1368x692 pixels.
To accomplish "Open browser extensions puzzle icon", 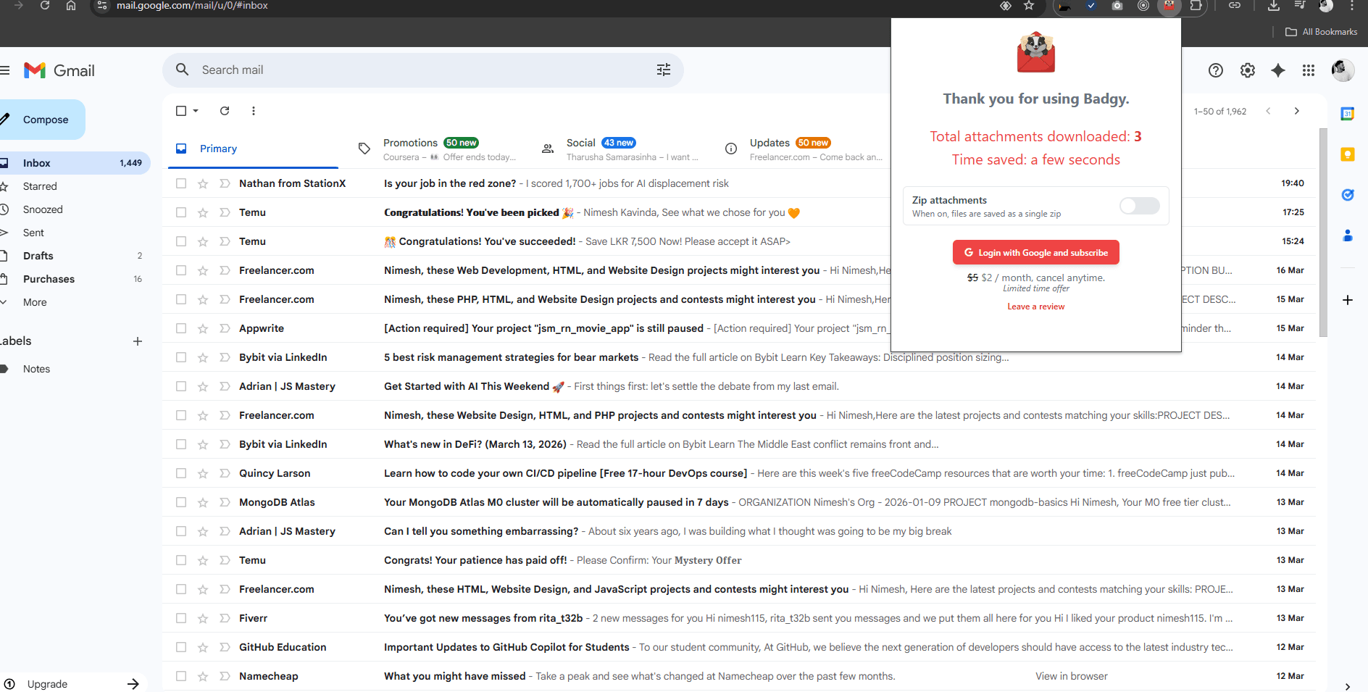I will tap(1196, 6).
